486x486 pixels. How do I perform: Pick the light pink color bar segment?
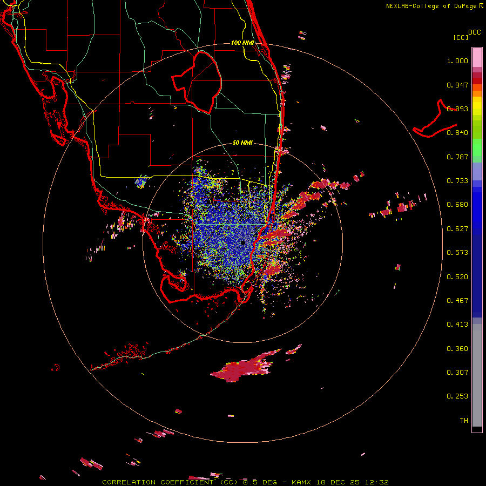(x=477, y=58)
